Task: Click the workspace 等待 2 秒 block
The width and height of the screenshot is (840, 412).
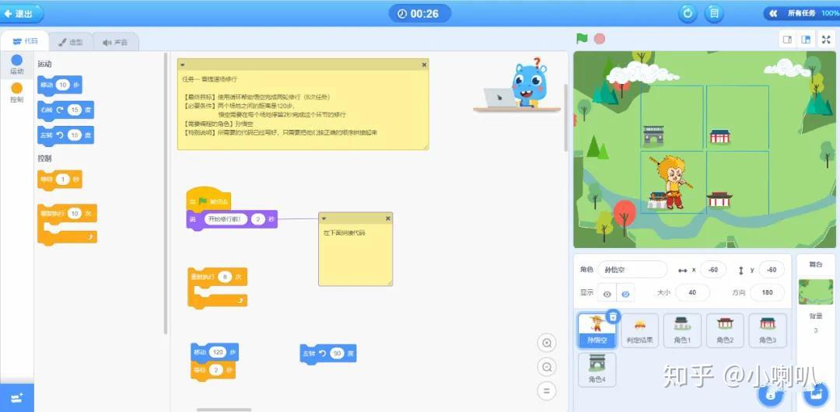Action: (x=213, y=371)
